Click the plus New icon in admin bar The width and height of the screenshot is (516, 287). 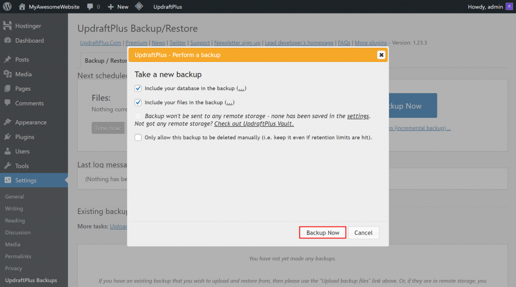tap(110, 7)
